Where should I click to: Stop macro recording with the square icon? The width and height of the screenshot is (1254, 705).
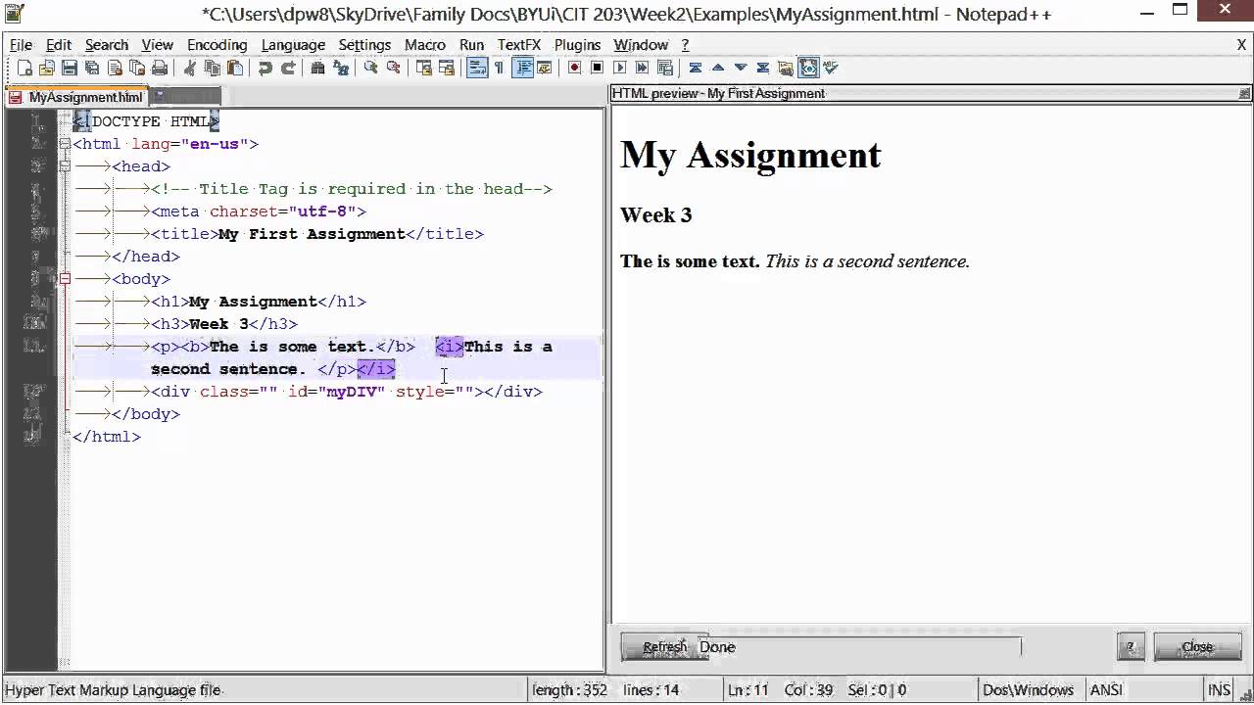pyautogui.click(x=597, y=68)
